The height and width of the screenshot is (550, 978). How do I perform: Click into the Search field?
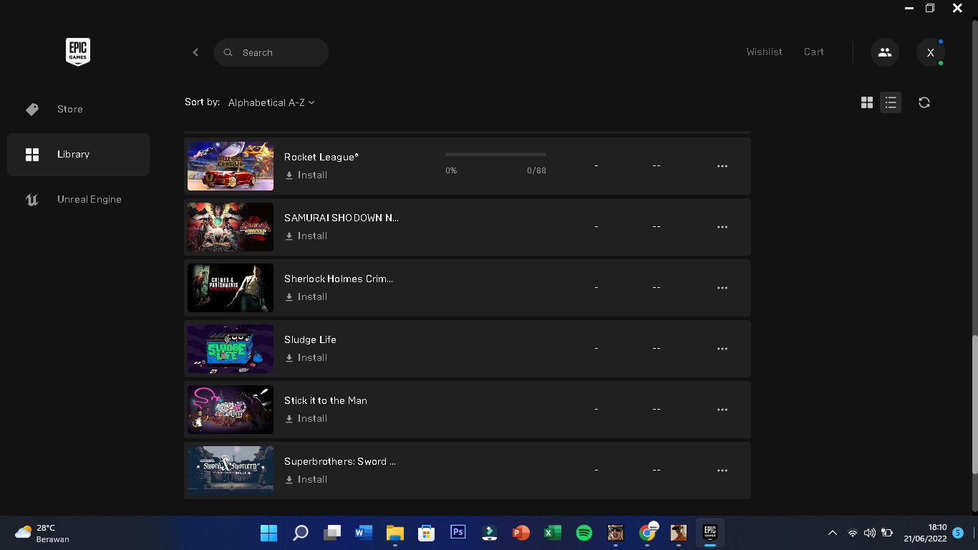coord(271,52)
